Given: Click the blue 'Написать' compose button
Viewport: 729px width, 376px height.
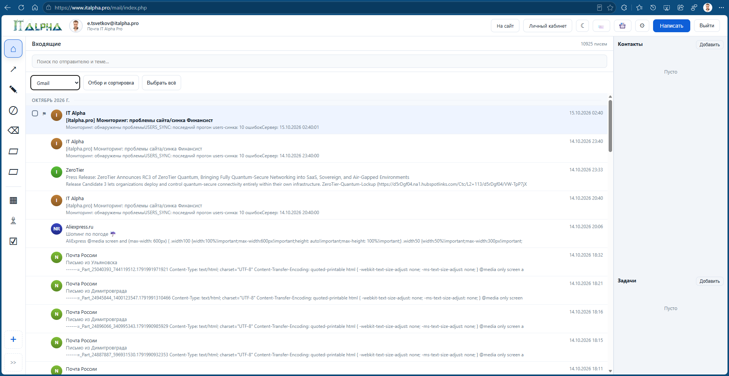Looking at the screenshot, I should click(x=671, y=26).
